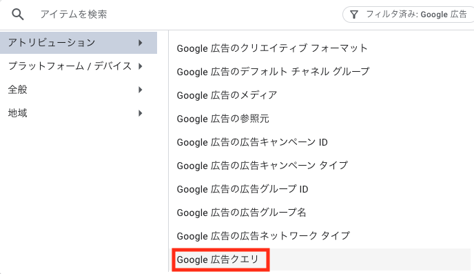The height and width of the screenshot is (274, 474).
Task: Select the プラットフォーム / デバイス category
Action: [79, 66]
